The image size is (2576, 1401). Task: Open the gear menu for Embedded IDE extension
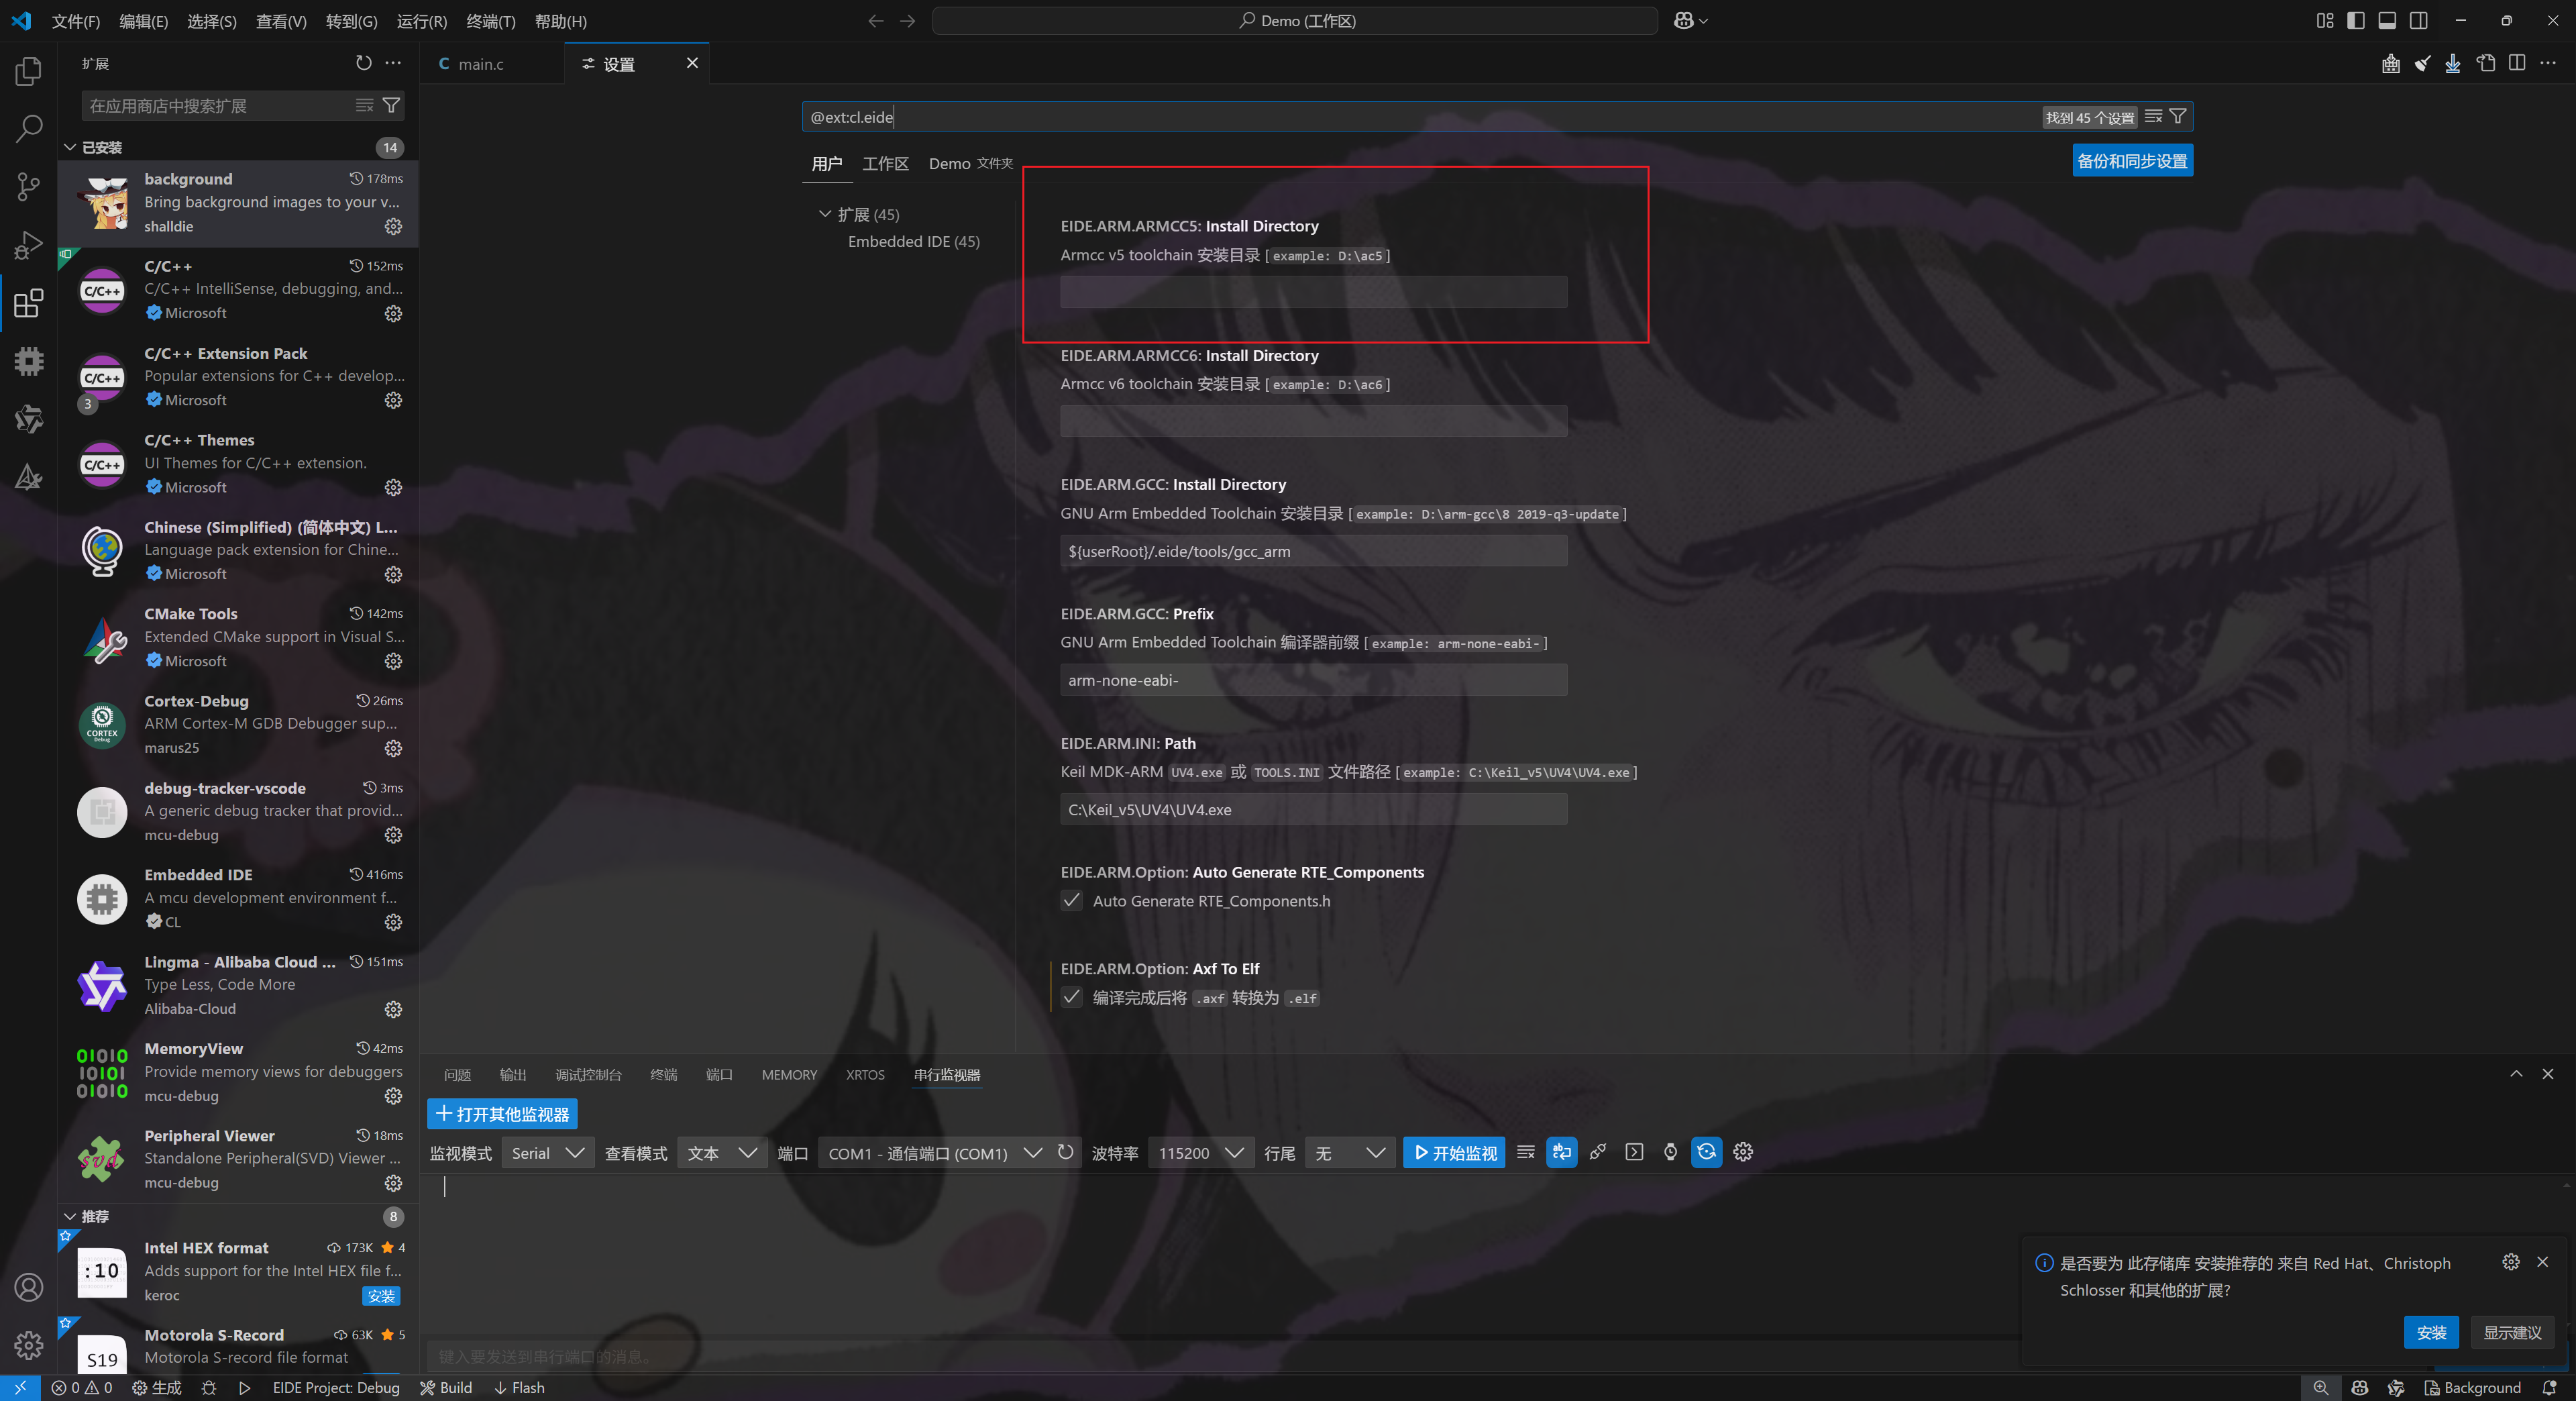393,922
